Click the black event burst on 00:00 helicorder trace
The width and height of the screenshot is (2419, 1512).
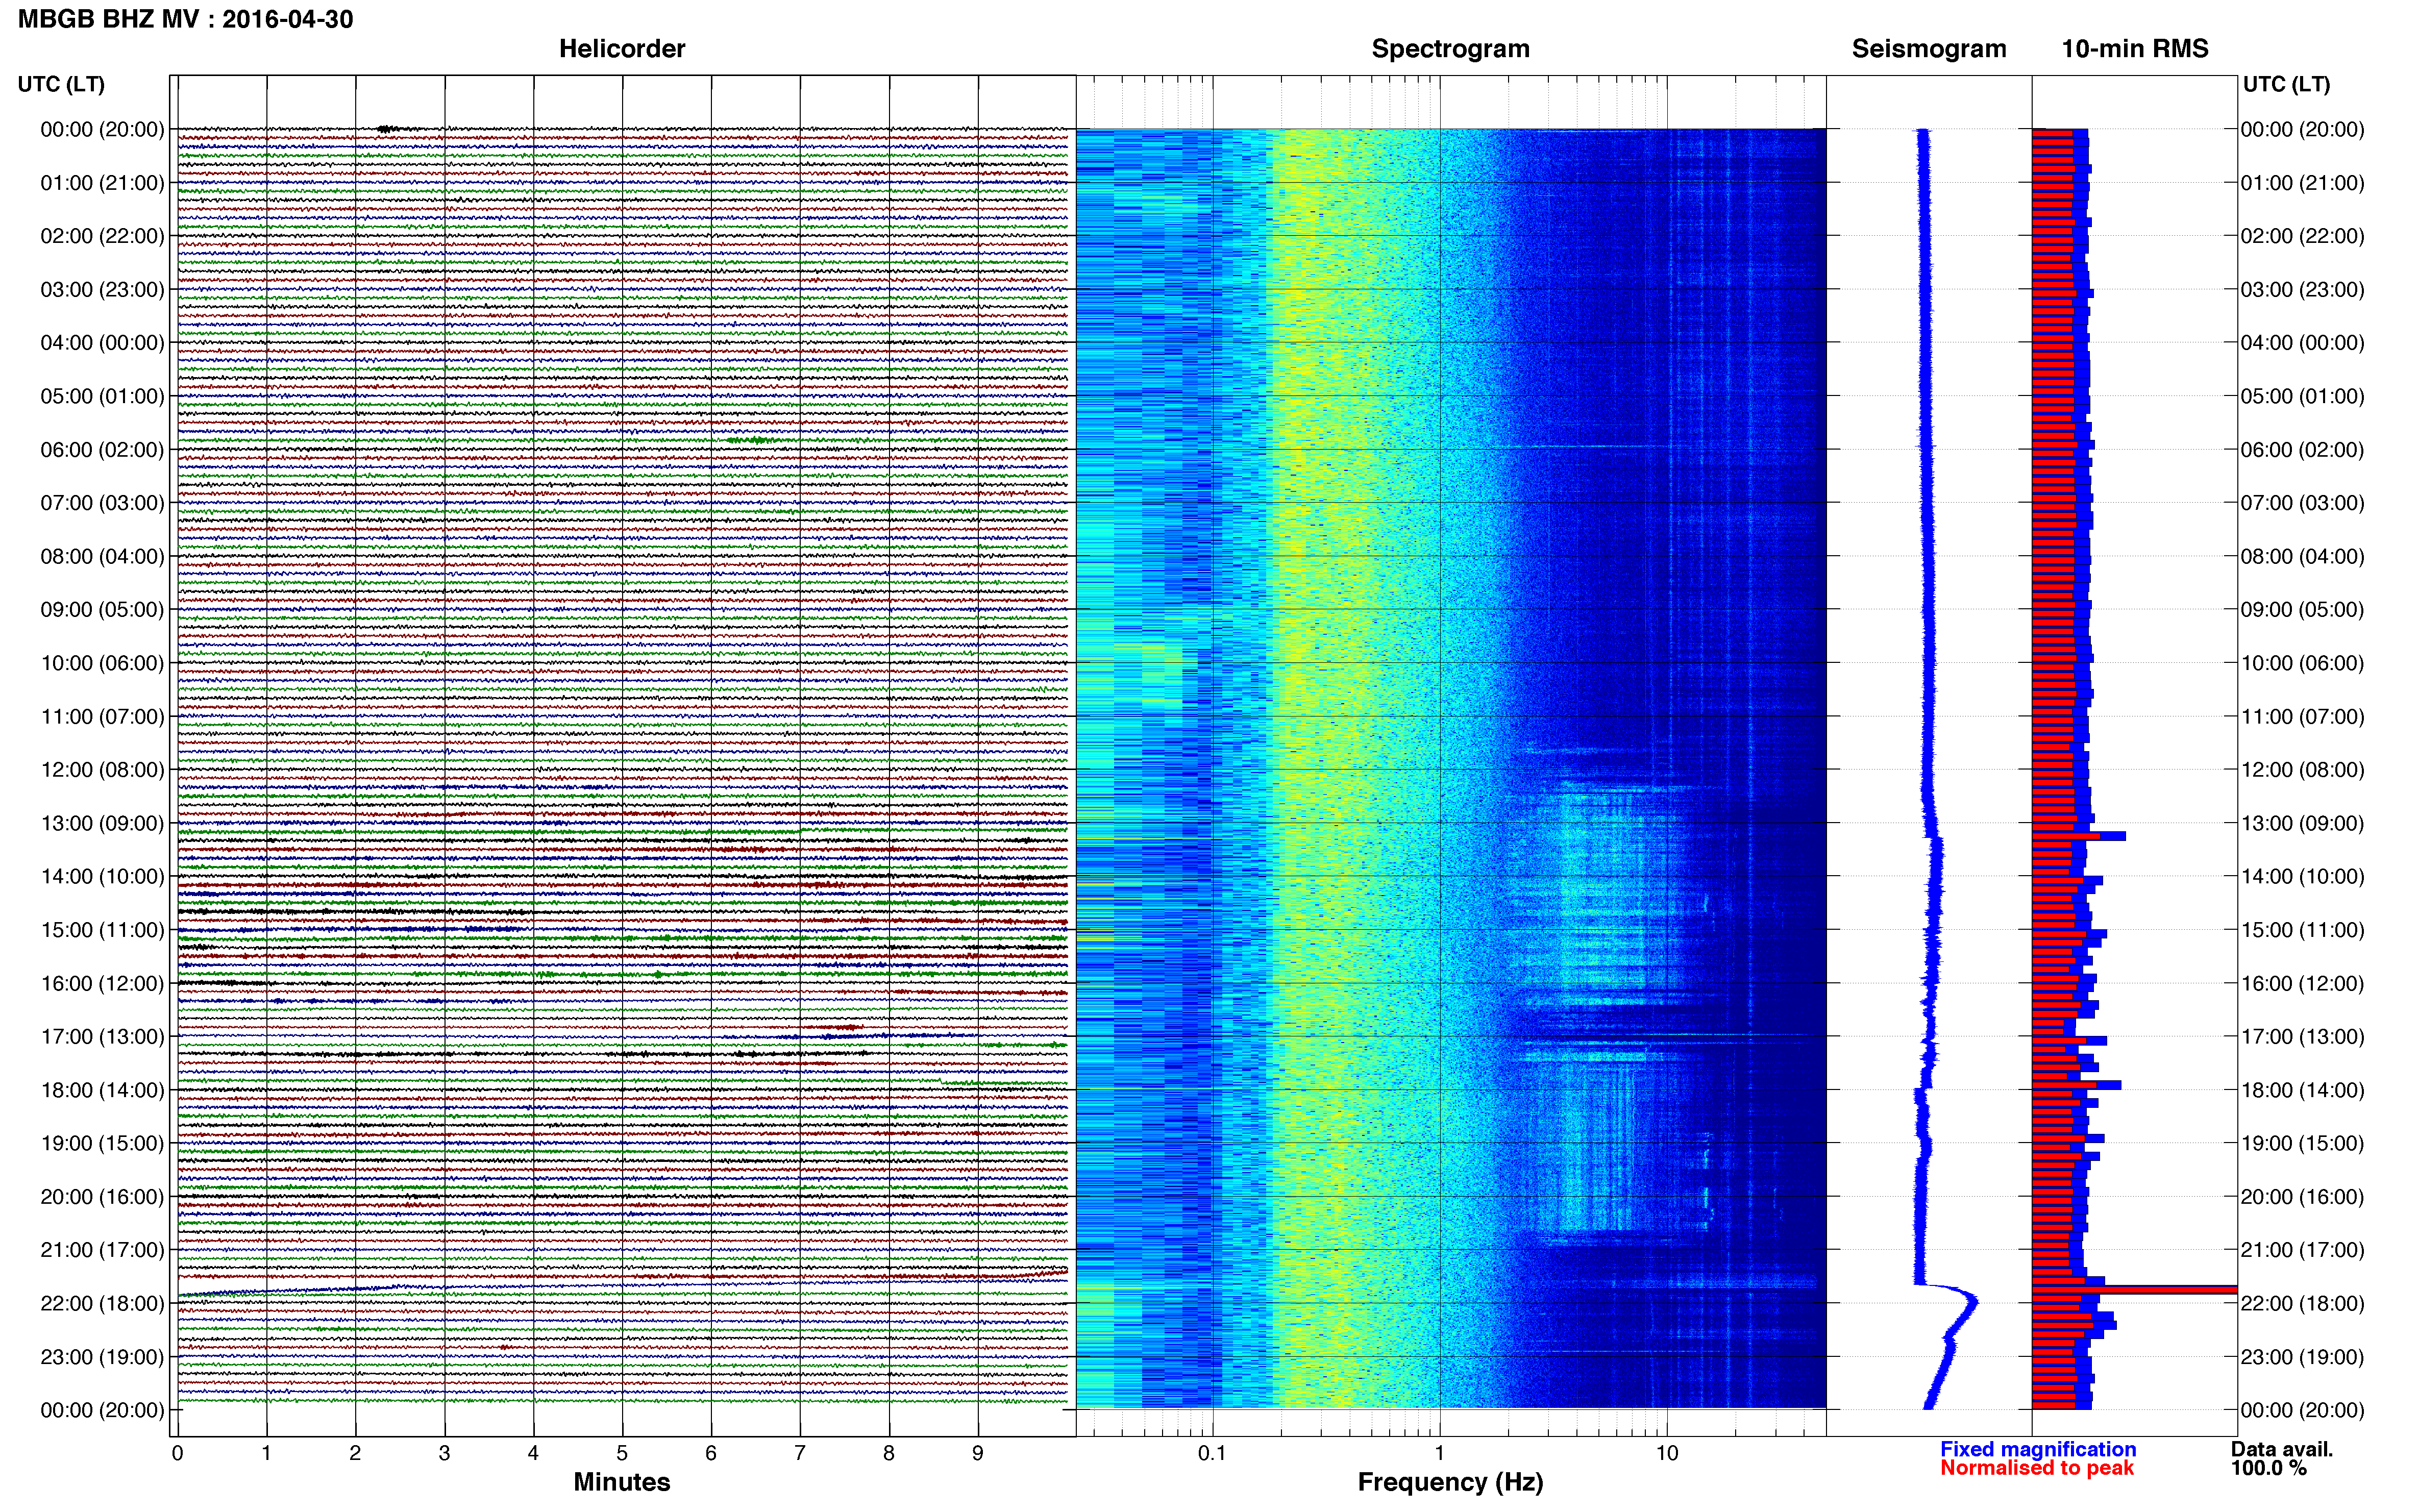click(x=388, y=129)
